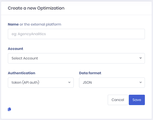Click the chevron arrow in Authentication field
This screenshot has height=120, width=153.
click(x=69, y=82)
